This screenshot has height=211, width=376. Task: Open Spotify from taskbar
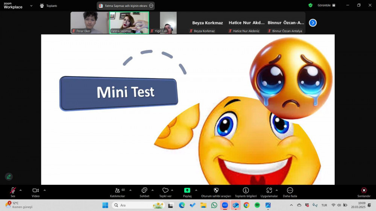click(x=257, y=205)
